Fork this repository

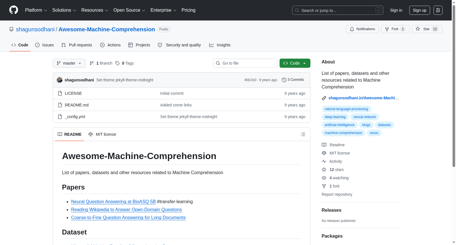pos(395,29)
